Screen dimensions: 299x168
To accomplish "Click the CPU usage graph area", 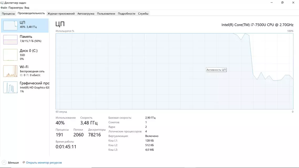I will pyautogui.click(x=174, y=71).
